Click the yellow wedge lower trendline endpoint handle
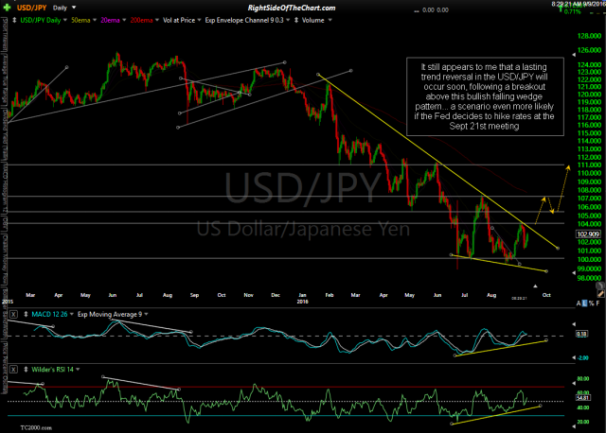 pyautogui.click(x=546, y=271)
